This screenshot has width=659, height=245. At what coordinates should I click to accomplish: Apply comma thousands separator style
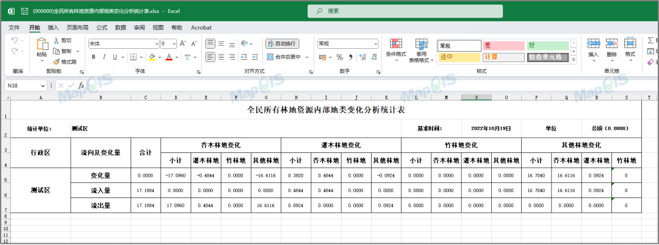[350, 57]
